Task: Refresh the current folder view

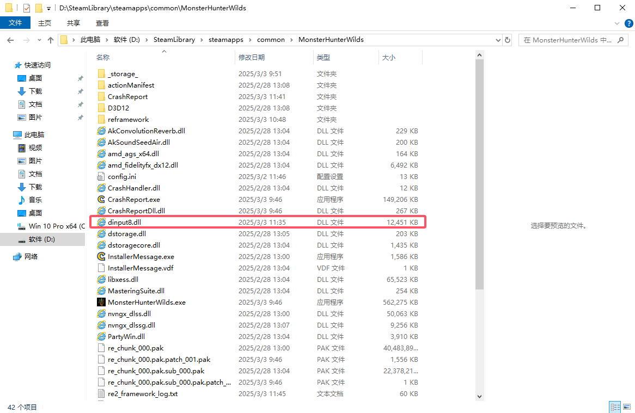Action: (508, 40)
